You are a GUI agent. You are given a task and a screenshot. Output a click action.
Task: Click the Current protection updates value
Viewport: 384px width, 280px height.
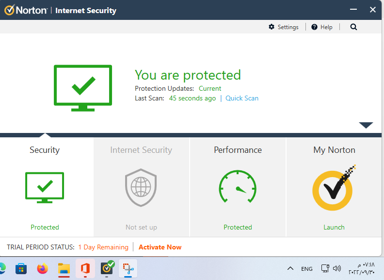pyautogui.click(x=210, y=88)
